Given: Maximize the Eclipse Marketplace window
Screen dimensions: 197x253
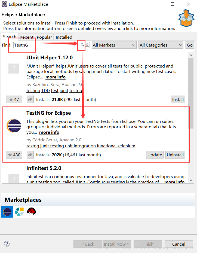Looking at the screenshot, I should click(x=173, y=4).
